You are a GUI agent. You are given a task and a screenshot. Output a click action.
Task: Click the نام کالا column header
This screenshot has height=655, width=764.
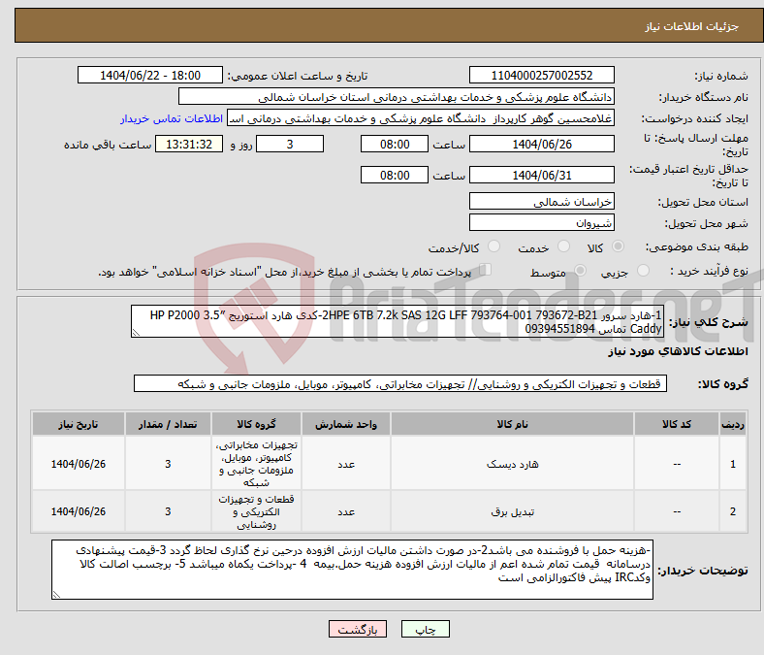click(512, 424)
